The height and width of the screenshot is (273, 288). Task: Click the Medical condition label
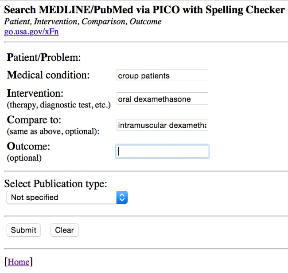(x=48, y=75)
